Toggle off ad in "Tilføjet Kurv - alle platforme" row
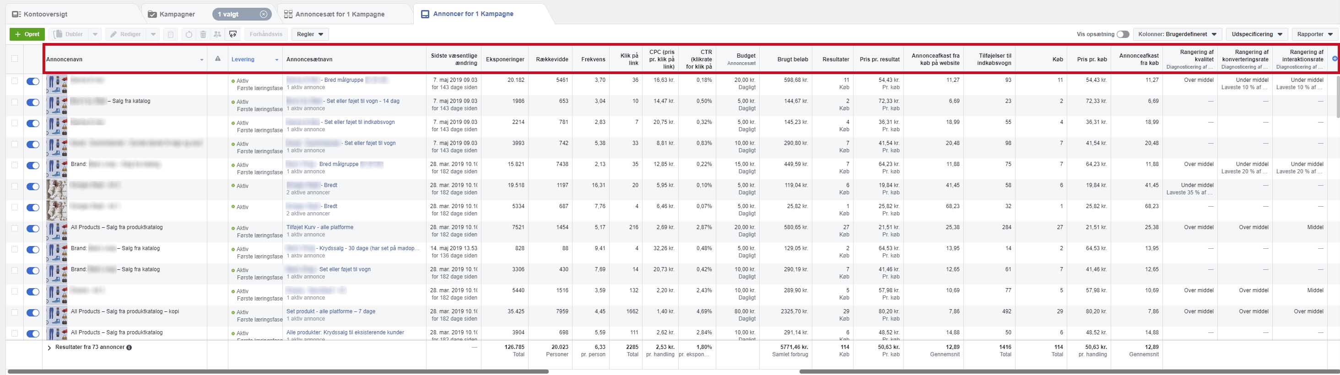Image resolution: width=1340 pixels, height=375 pixels. point(33,228)
